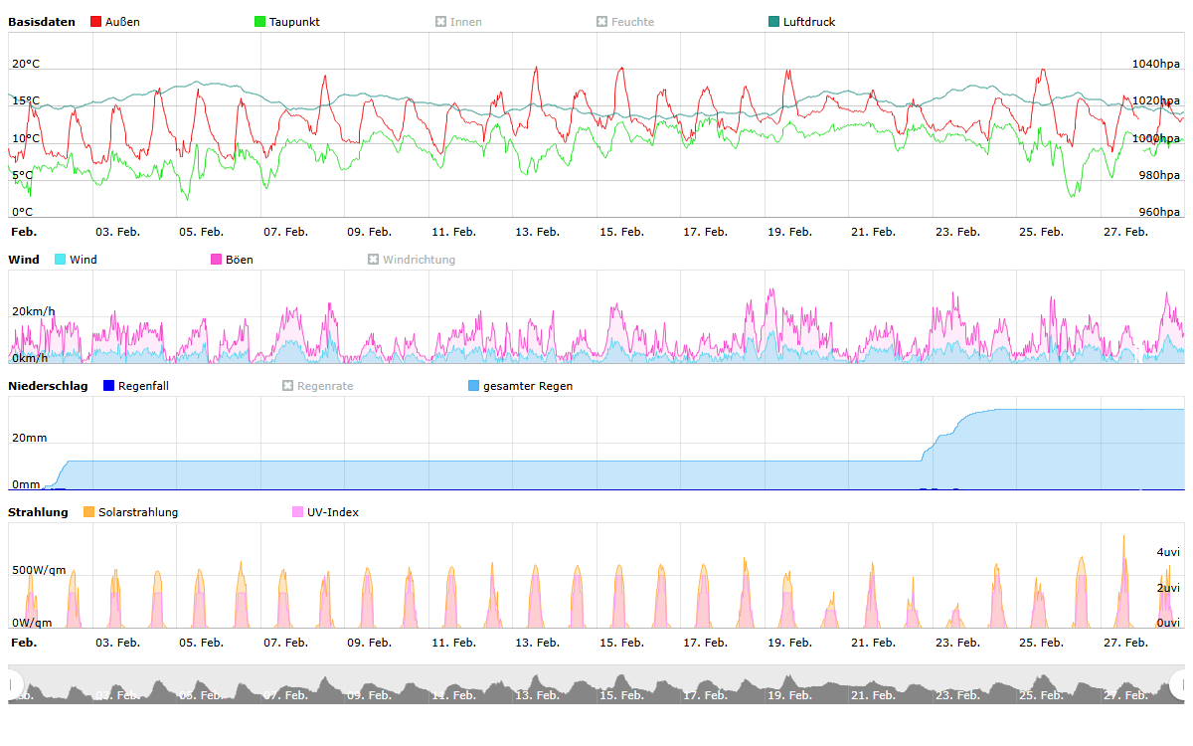
Task: Click the Basisdaten chart title
Action: (42, 22)
